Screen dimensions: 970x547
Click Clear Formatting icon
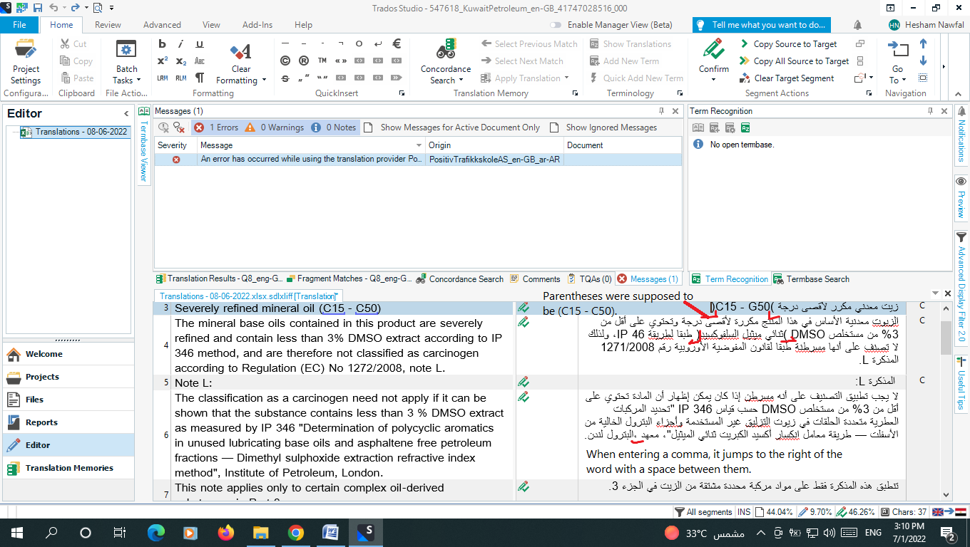pyautogui.click(x=241, y=51)
